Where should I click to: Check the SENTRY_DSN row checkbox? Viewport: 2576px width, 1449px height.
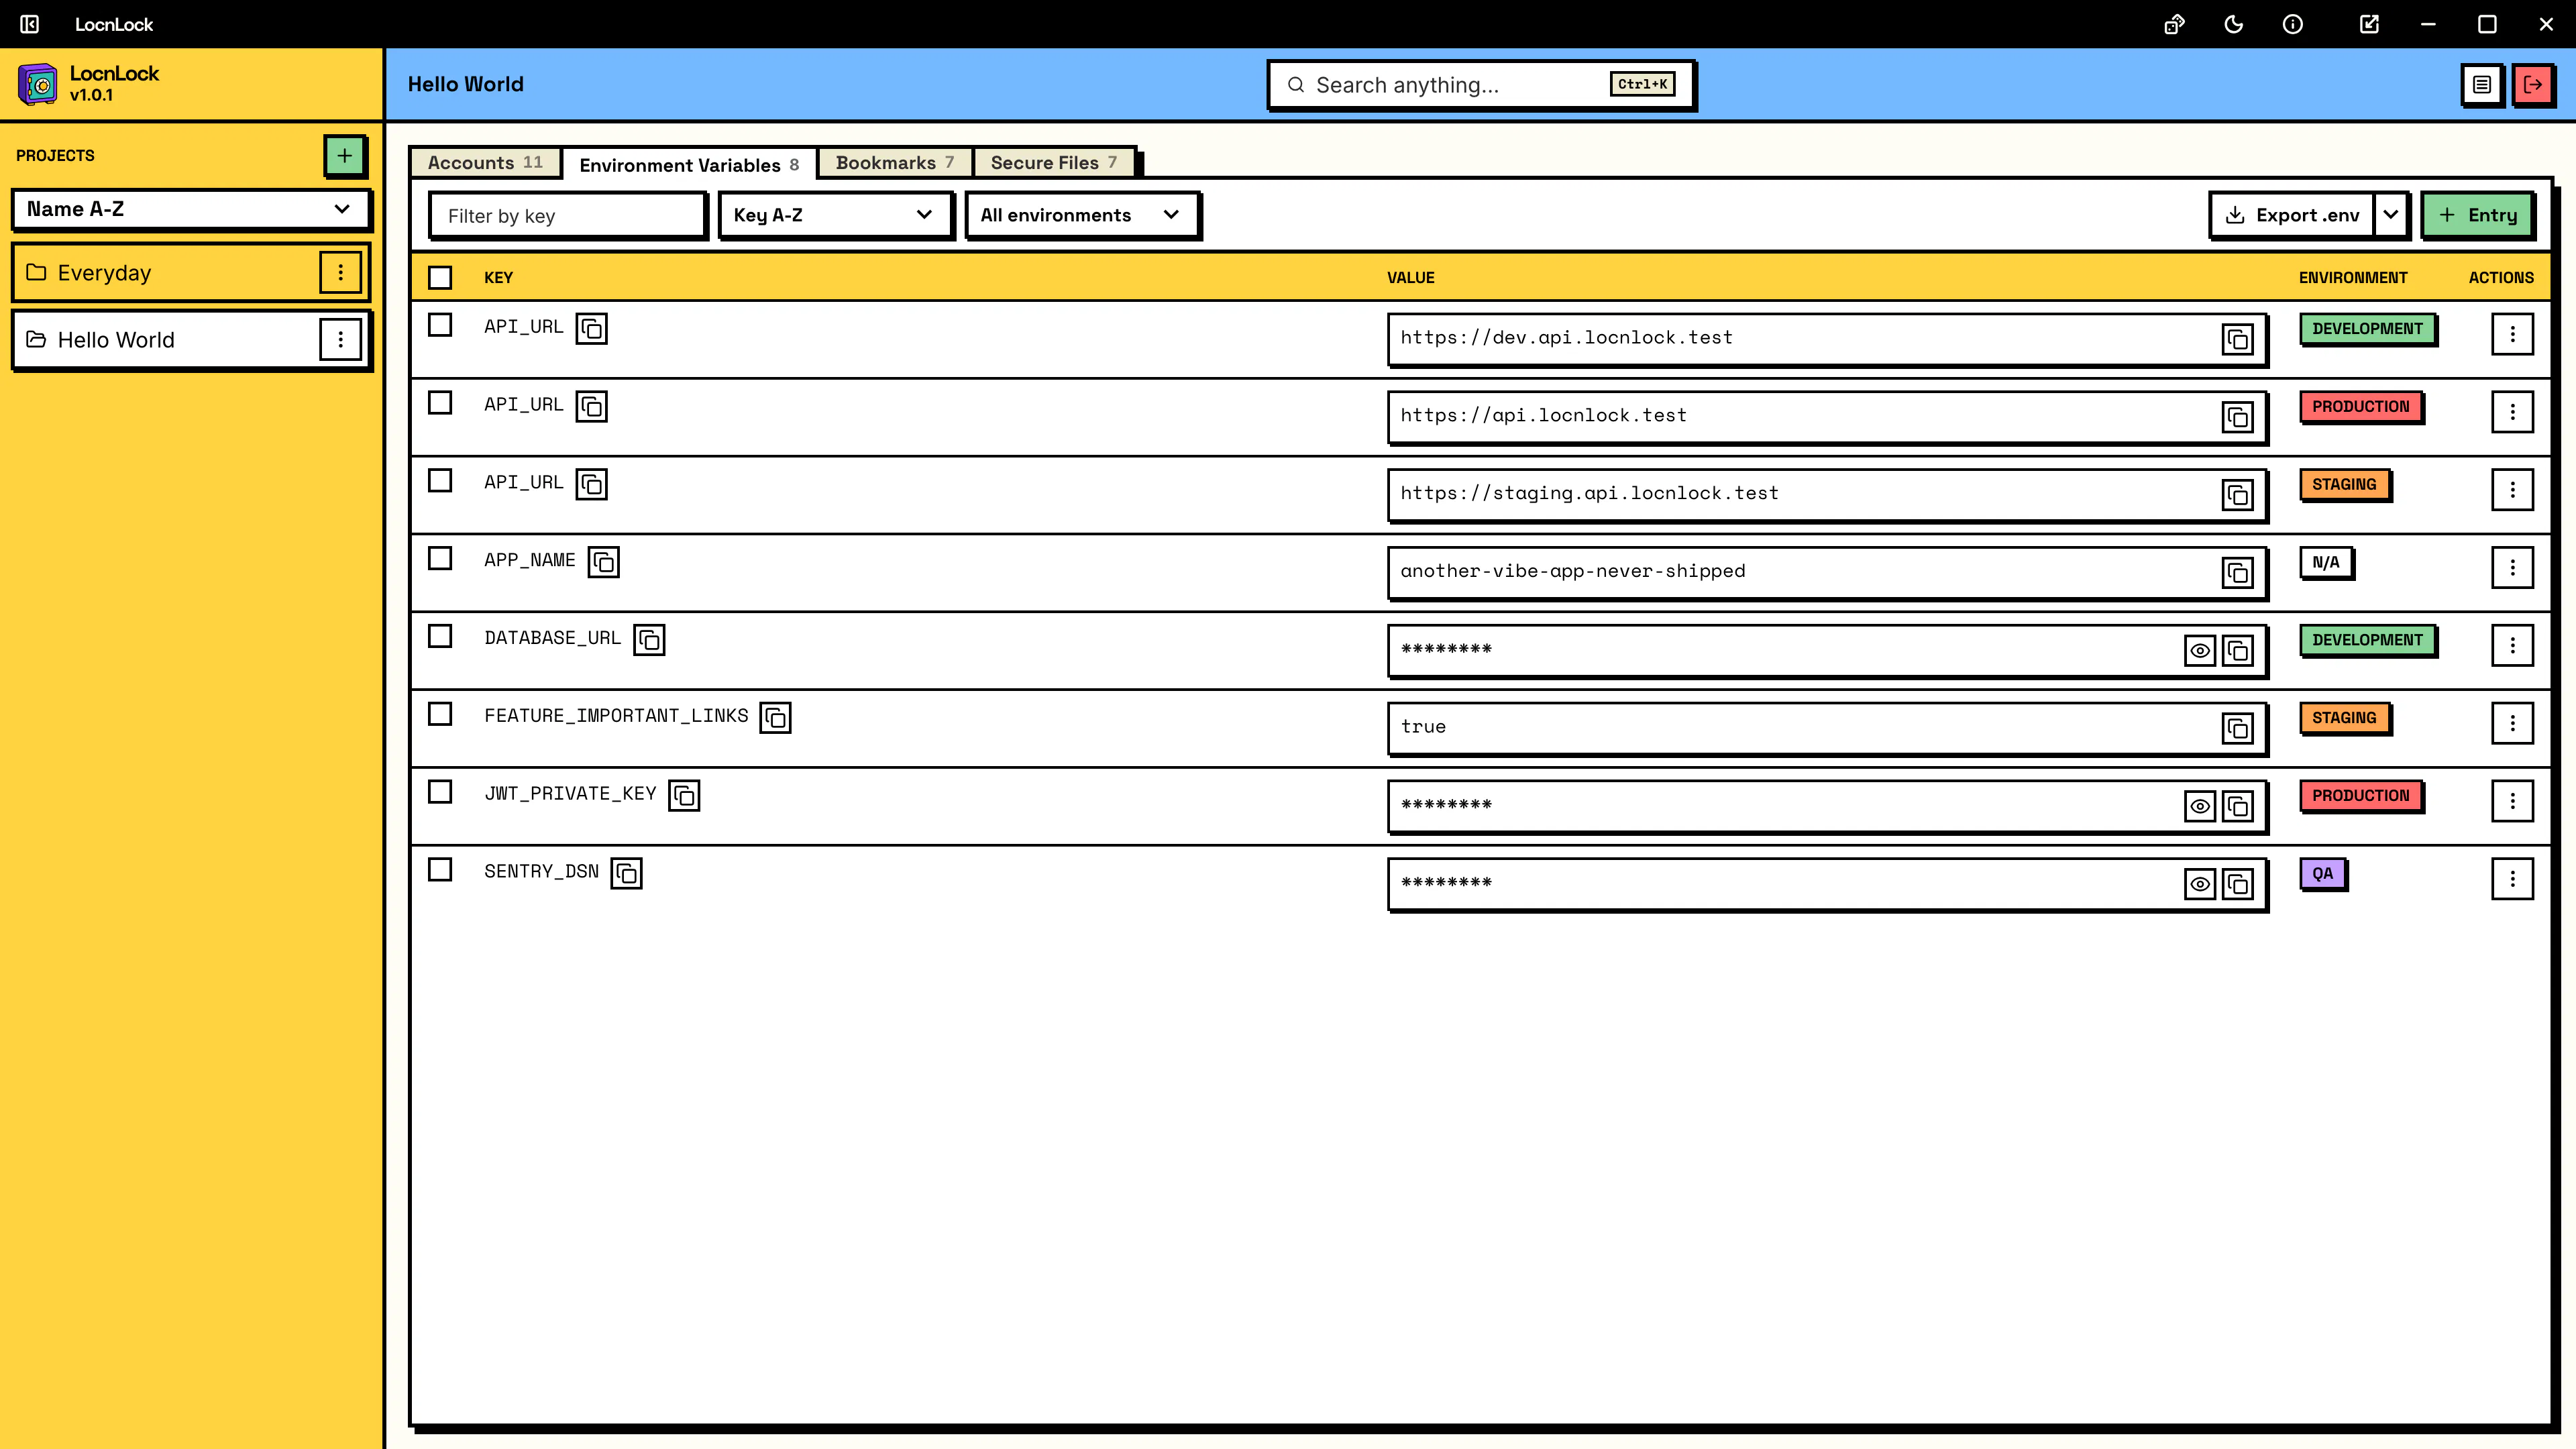point(440,870)
